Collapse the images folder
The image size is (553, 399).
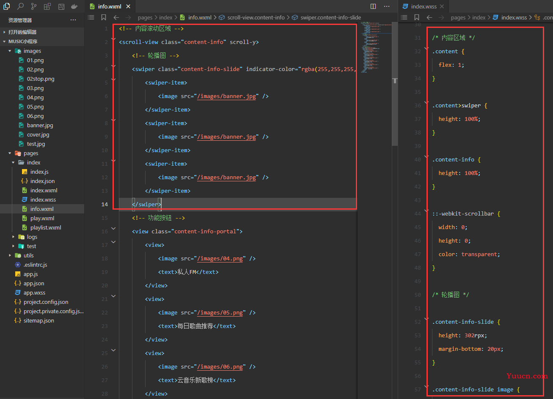coord(10,51)
